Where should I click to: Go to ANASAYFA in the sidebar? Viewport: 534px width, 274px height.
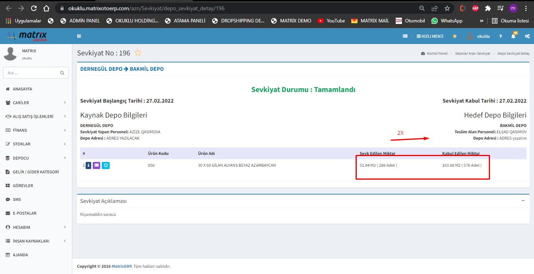(22, 89)
